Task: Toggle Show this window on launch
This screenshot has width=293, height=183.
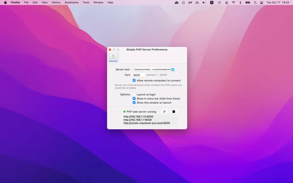Action: coord(134,103)
